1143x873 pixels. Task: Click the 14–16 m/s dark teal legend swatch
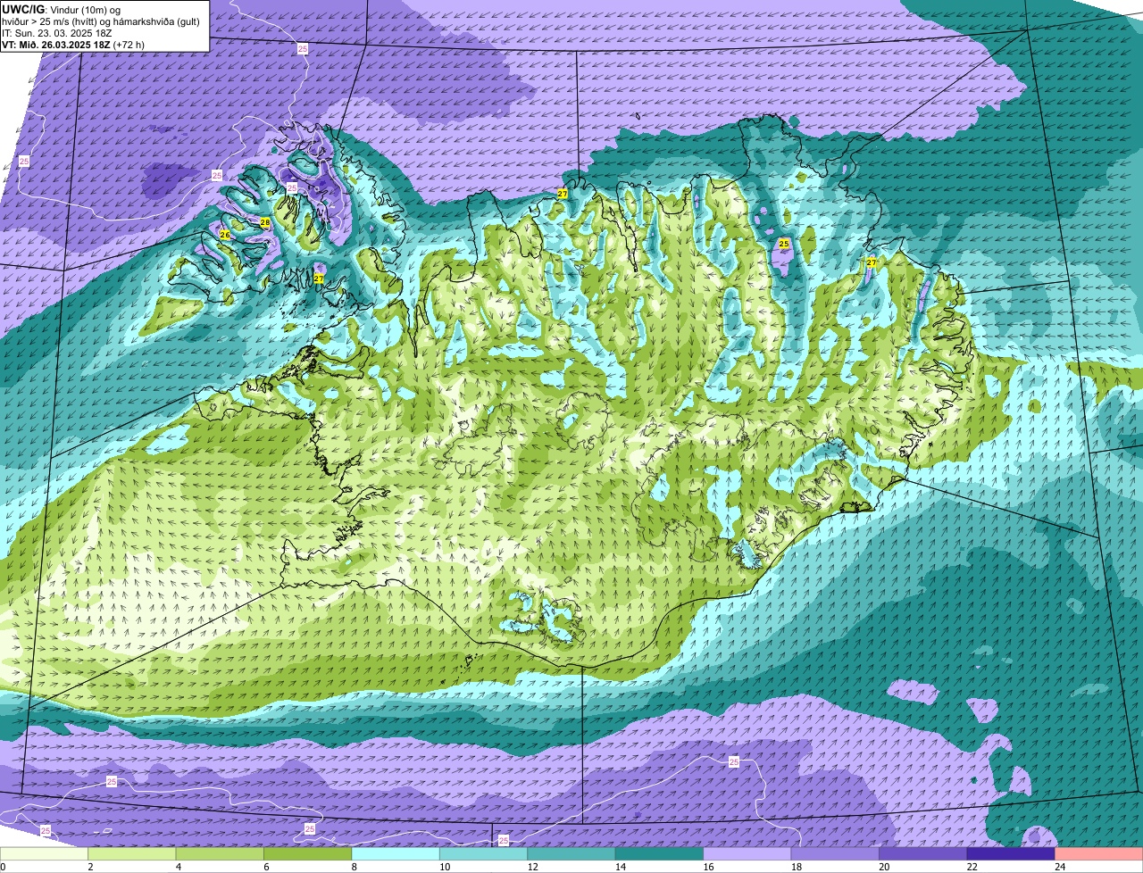click(x=660, y=853)
